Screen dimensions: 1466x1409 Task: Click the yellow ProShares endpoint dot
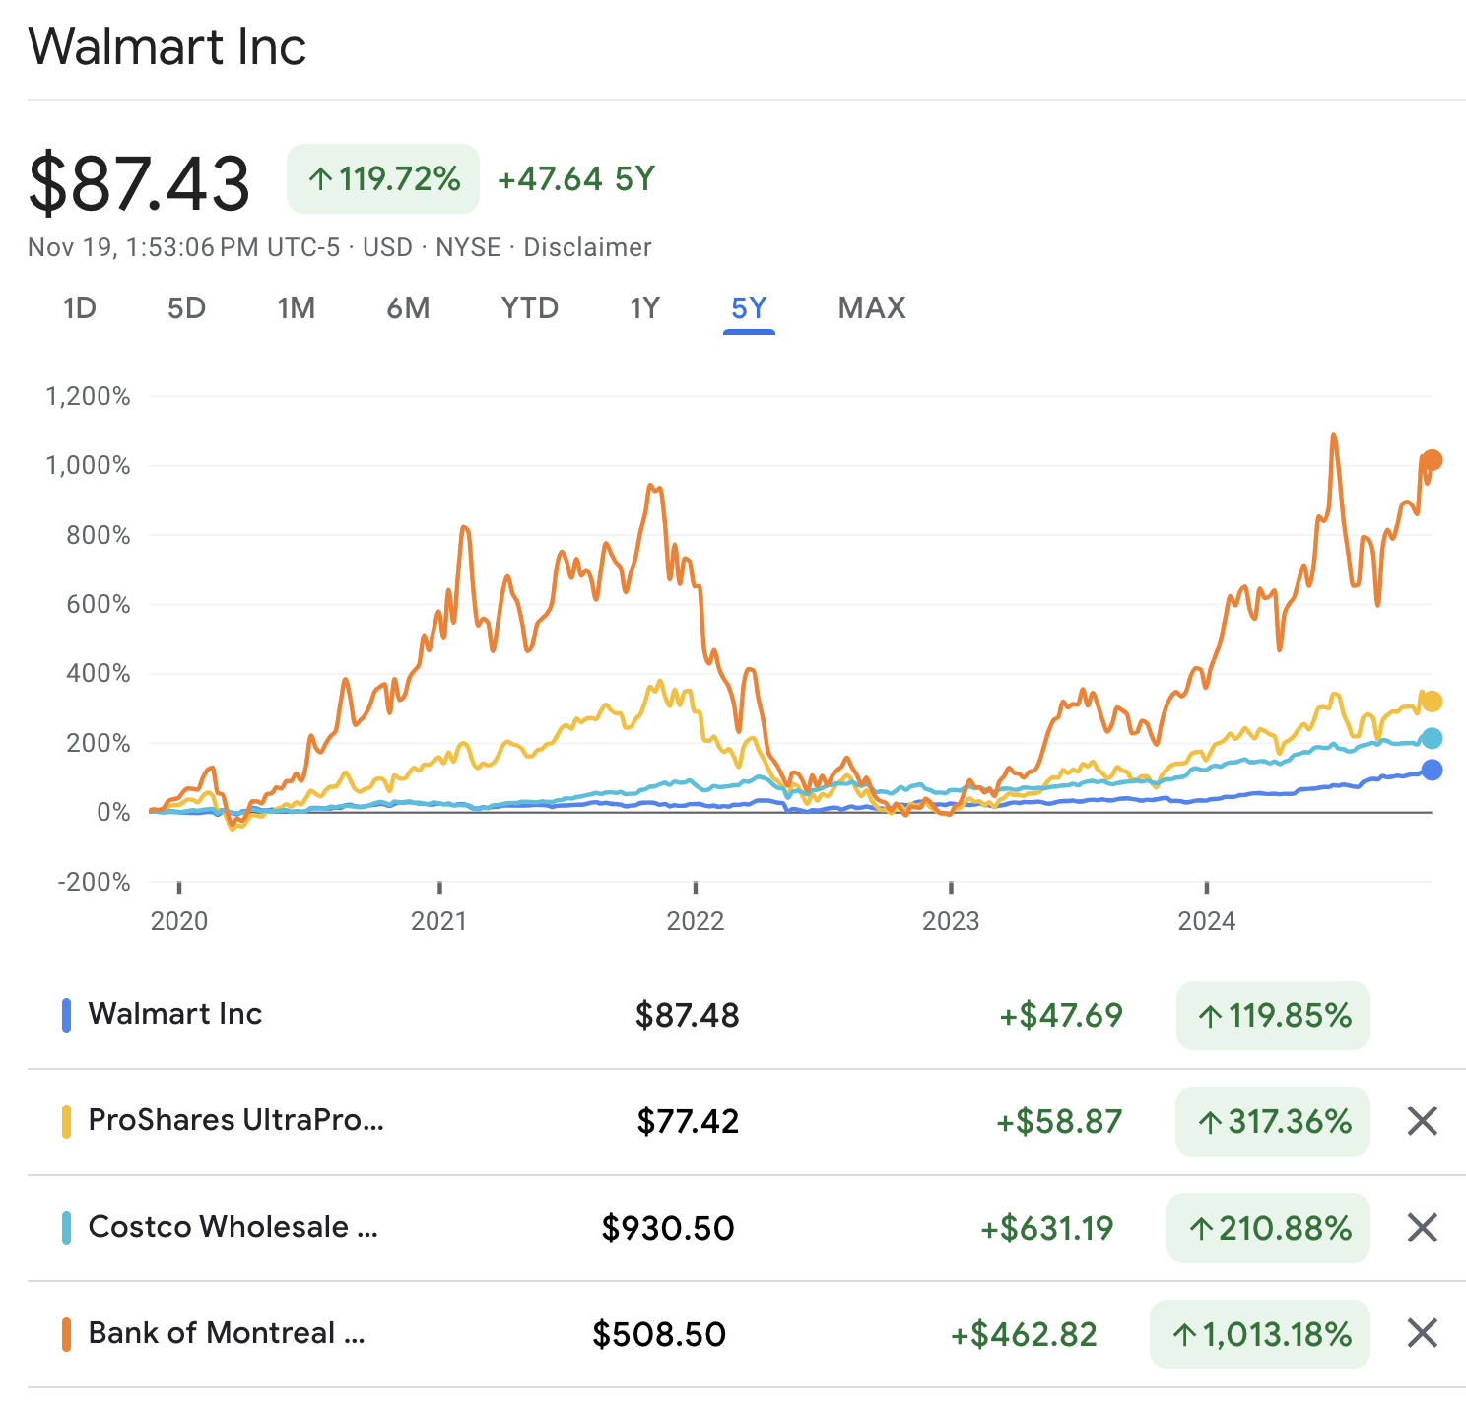[1433, 702]
